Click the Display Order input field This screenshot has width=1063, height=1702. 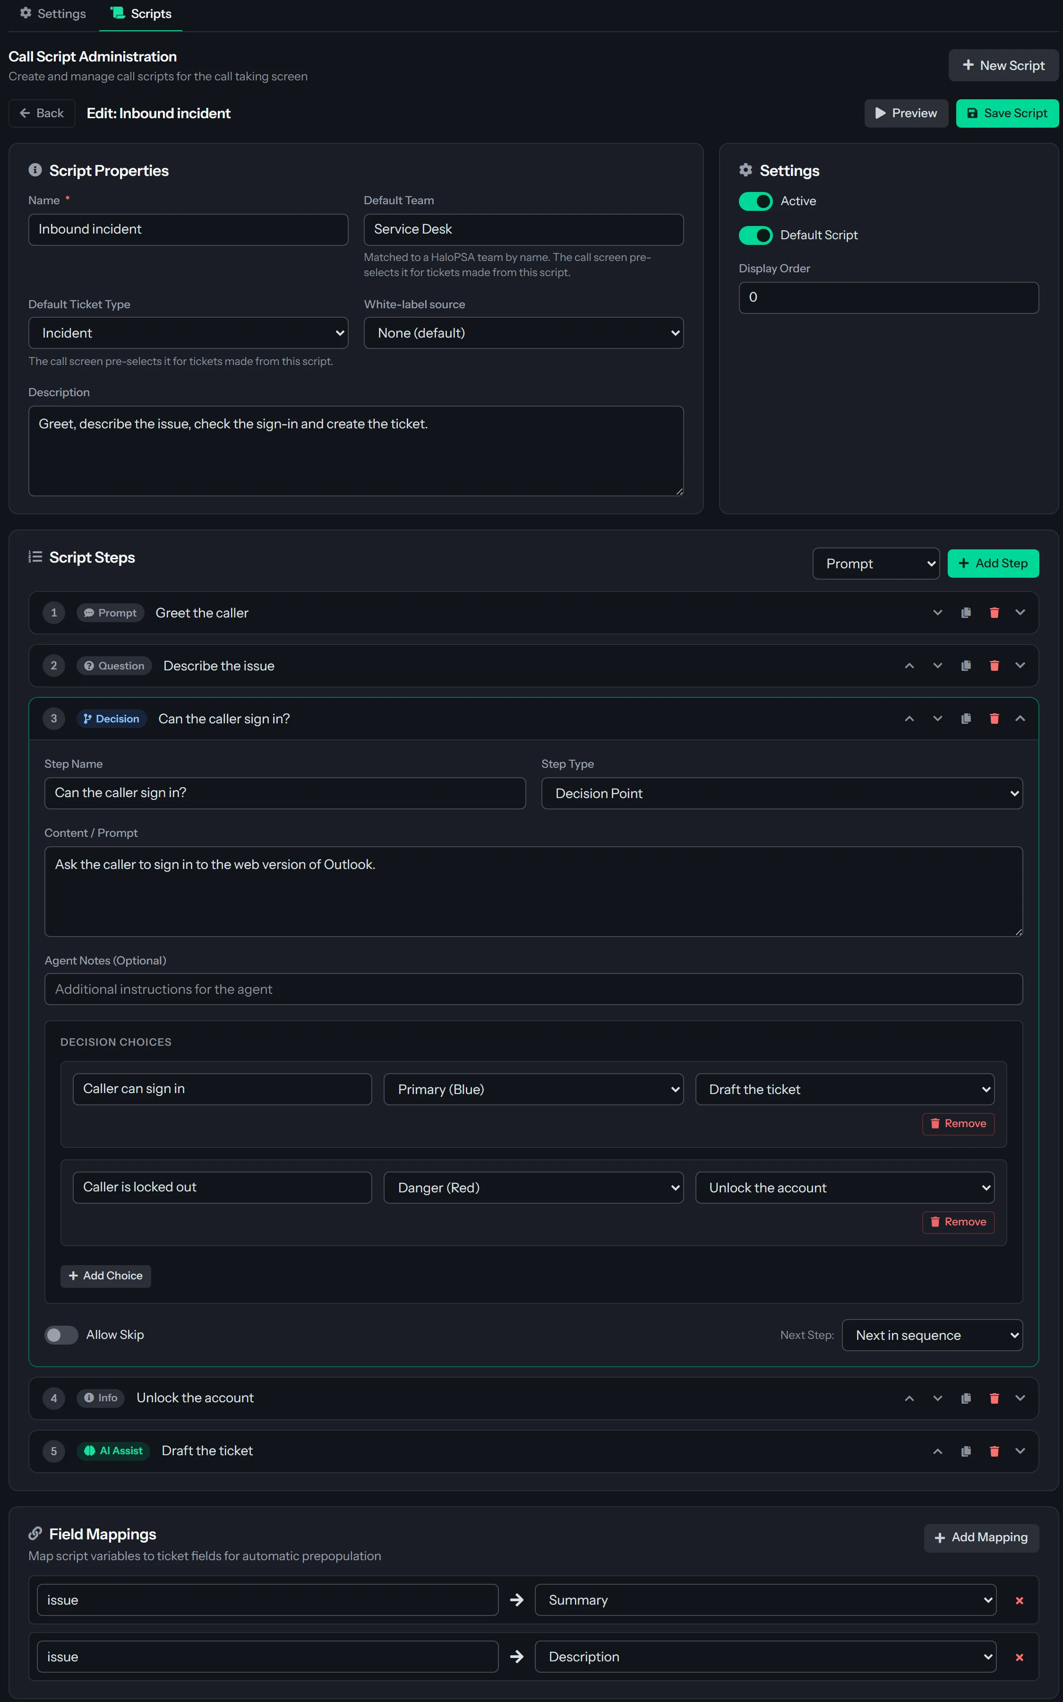[x=889, y=297]
